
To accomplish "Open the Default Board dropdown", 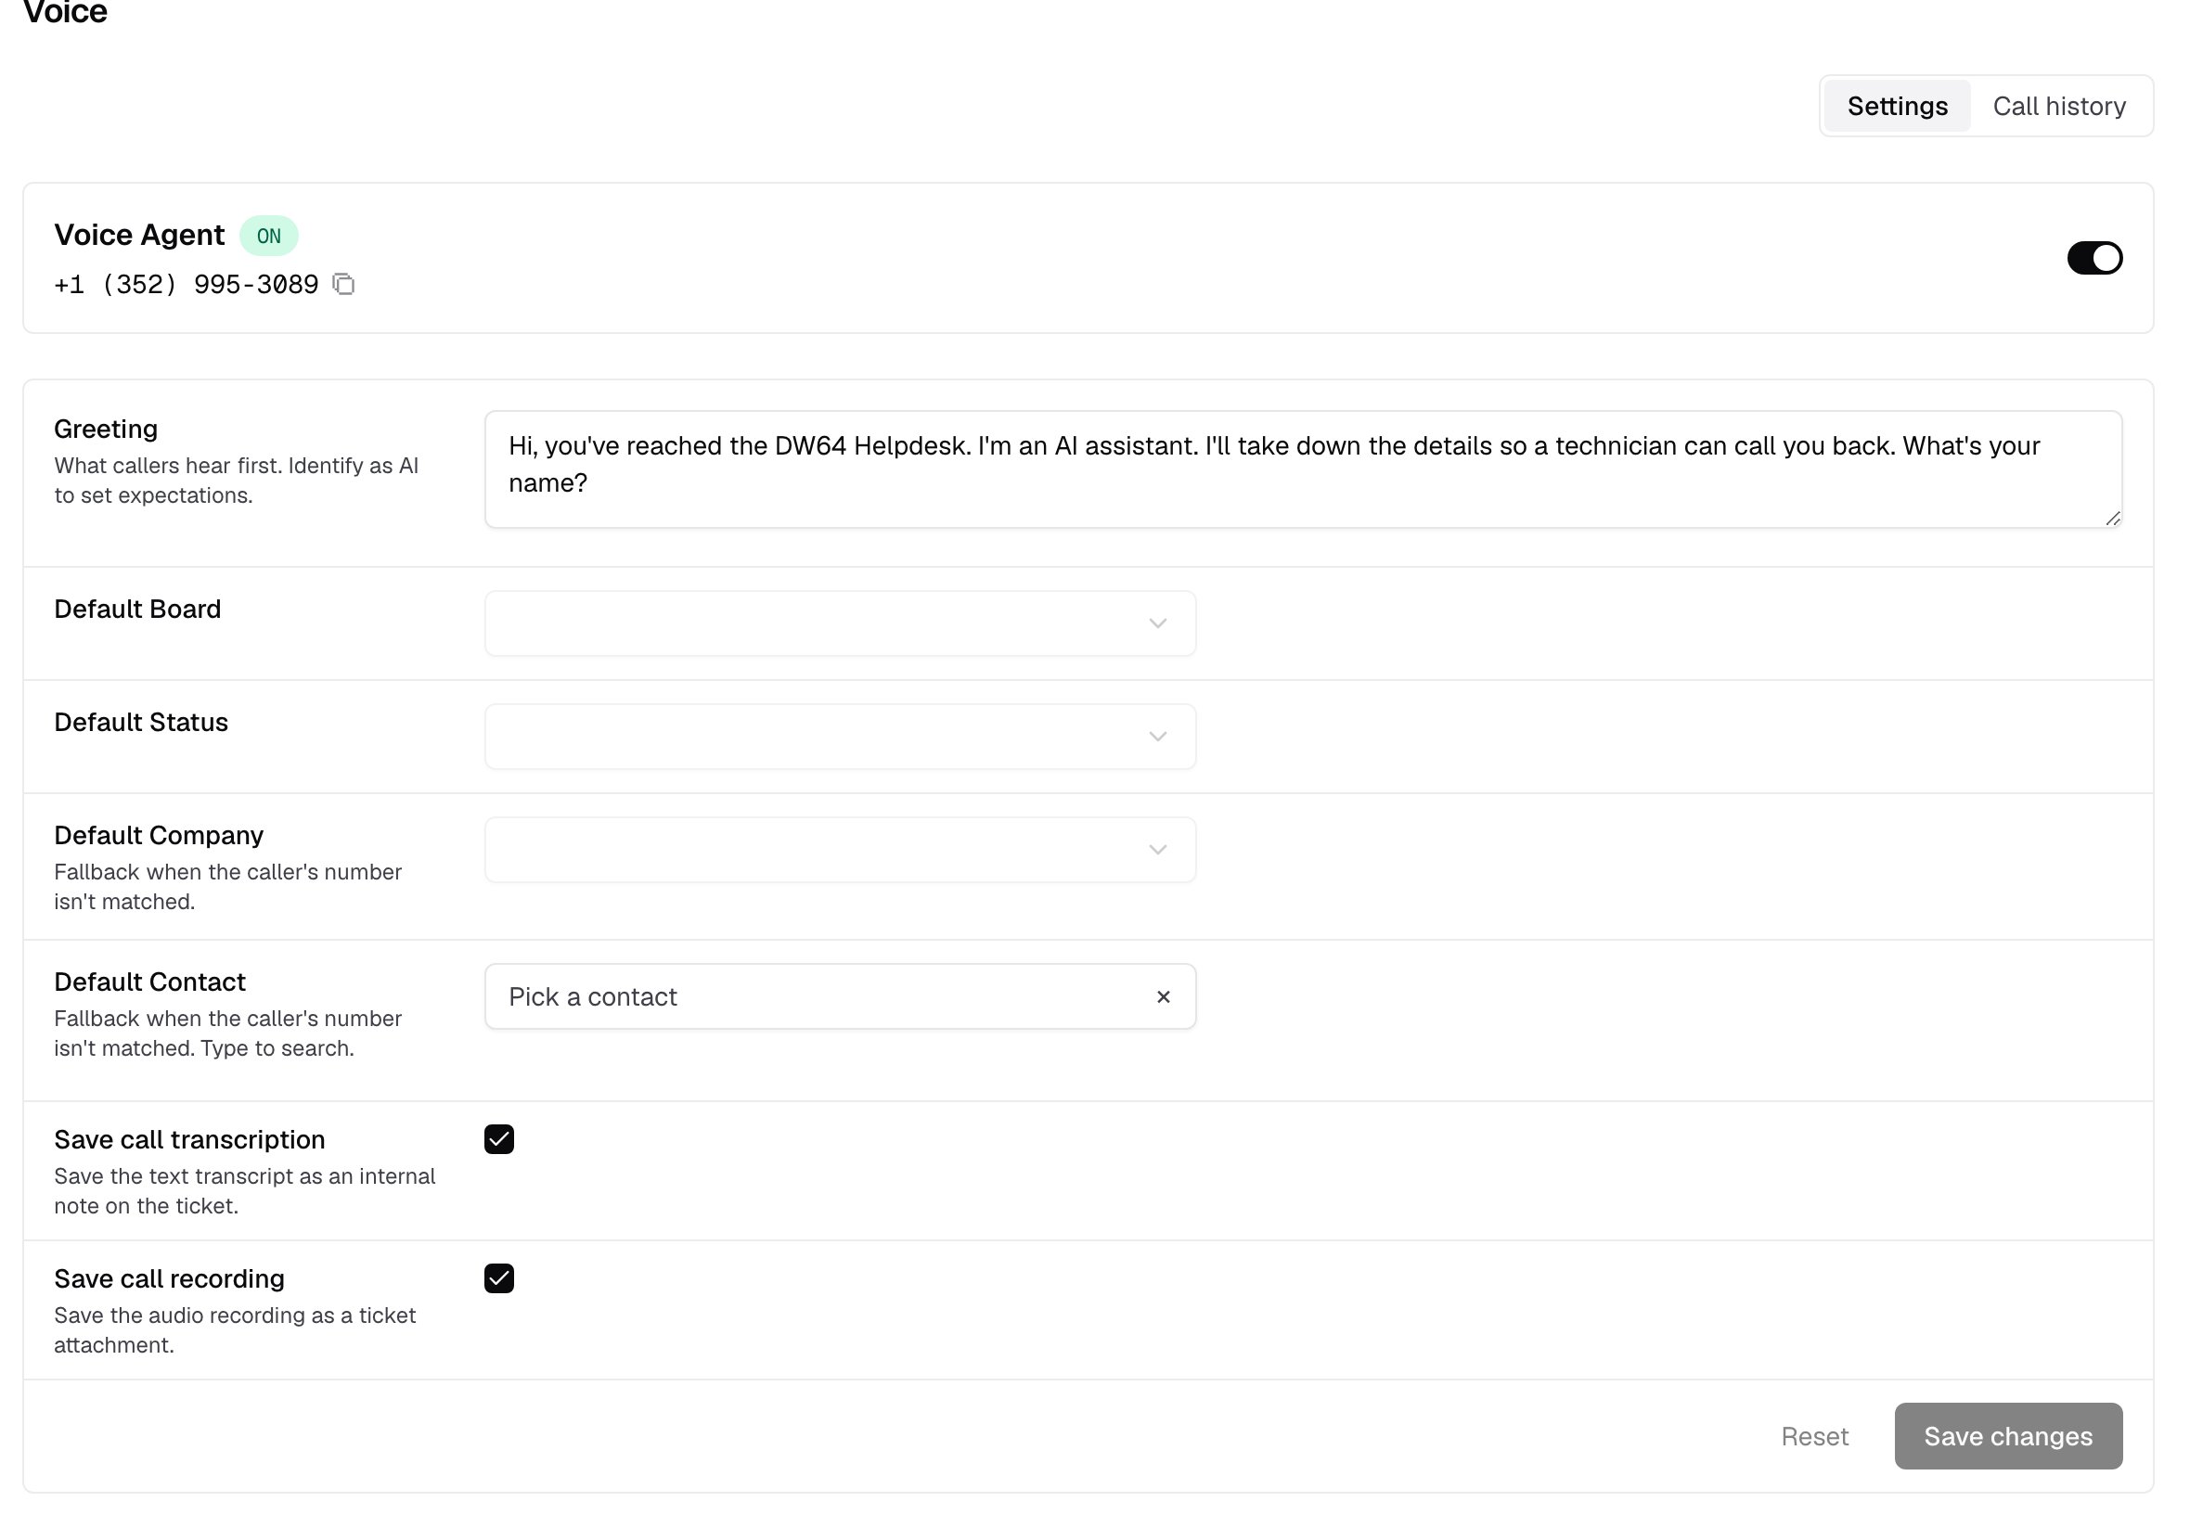I will pyautogui.click(x=840, y=623).
